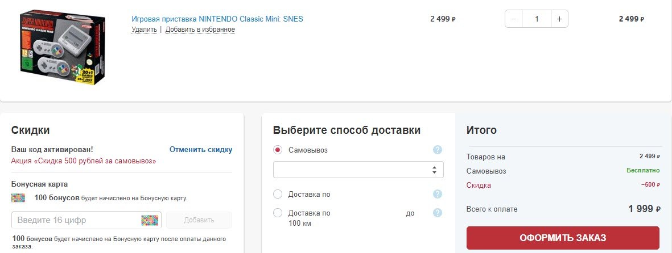672x253 pixels.
Task: Select the Самовывоз radio option
Action: click(x=278, y=150)
